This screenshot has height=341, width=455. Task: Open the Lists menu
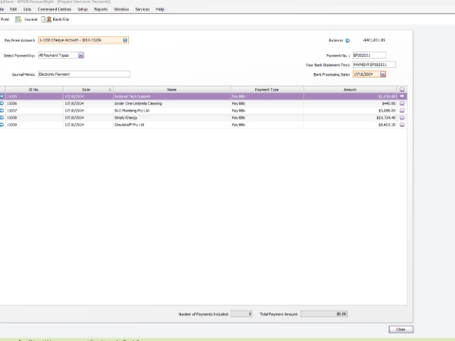pyautogui.click(x=27, y=9)
